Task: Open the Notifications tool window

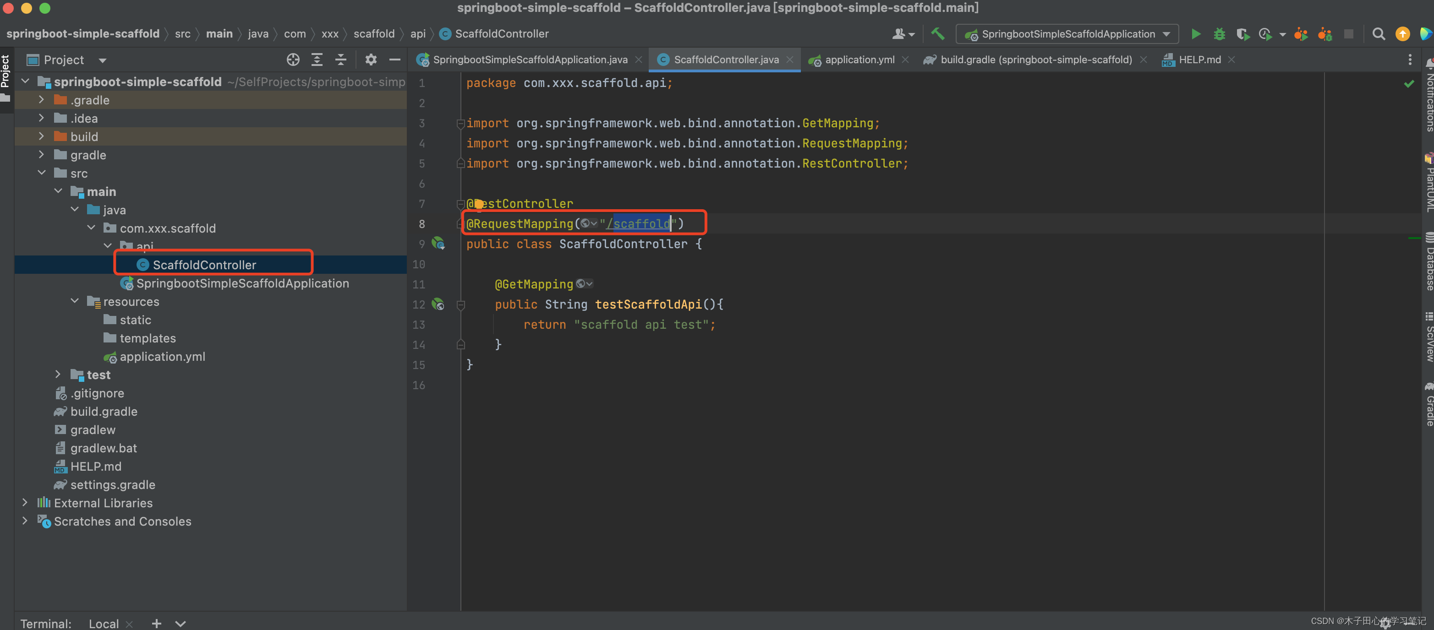Action: pyautogui.click(x=1429, y=95)
